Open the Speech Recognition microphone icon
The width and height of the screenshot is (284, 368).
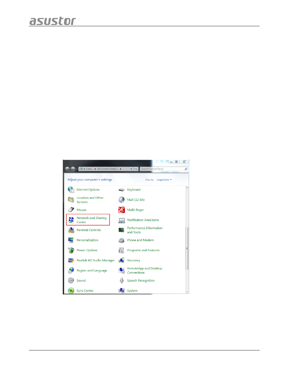click(121, 281)
